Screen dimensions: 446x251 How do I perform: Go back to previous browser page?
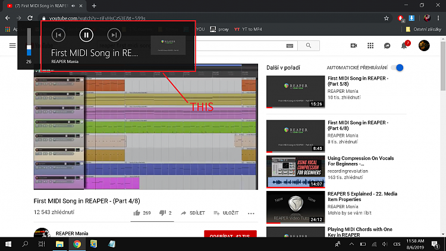tap(8, 18)
